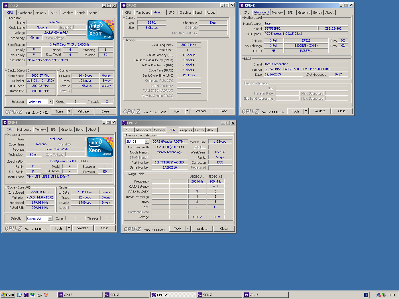Click the Safely Remove Hardware tray icon
The image size is (399, 299).
[384, 295]
